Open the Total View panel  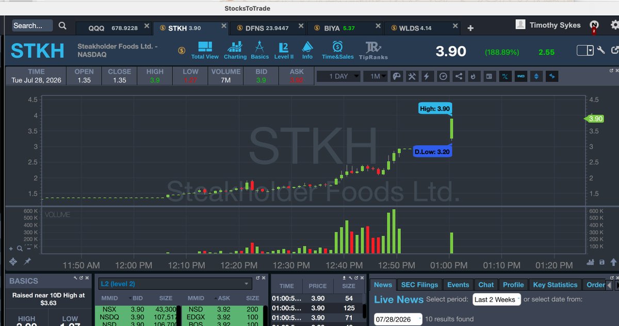tap(205, 50)
